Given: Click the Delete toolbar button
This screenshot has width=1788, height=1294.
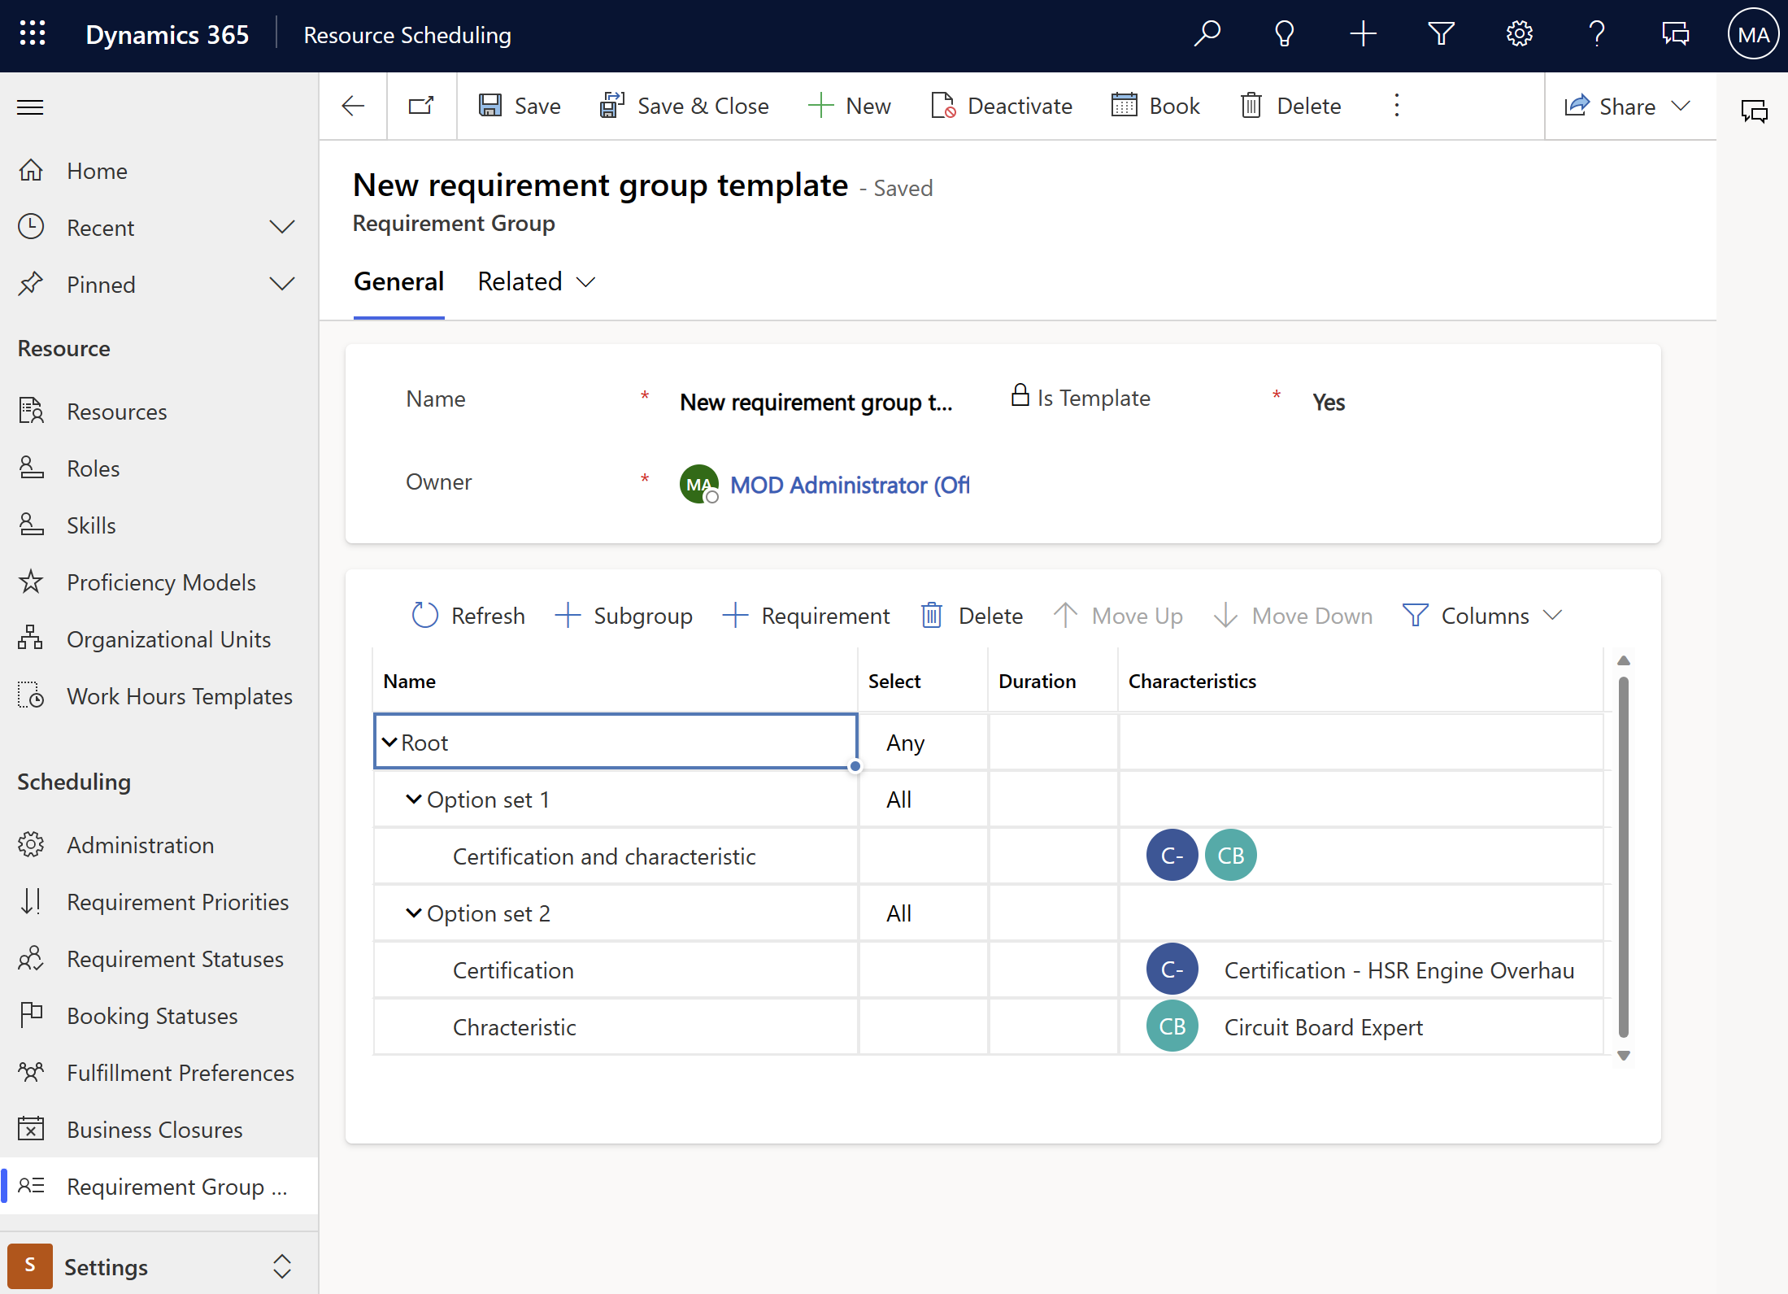Looking at the screenshot, I should coord(1291,106).
